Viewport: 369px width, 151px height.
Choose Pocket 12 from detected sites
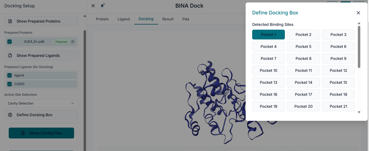point(338,70)
